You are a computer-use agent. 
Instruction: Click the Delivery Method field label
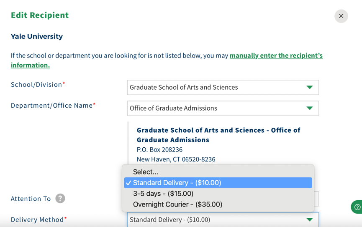pos(37,219)
